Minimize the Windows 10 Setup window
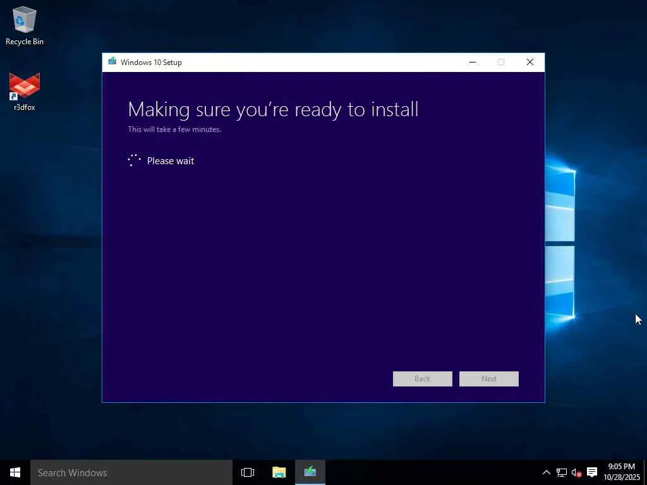Screen dimensions: 647x485 [473, 63]
